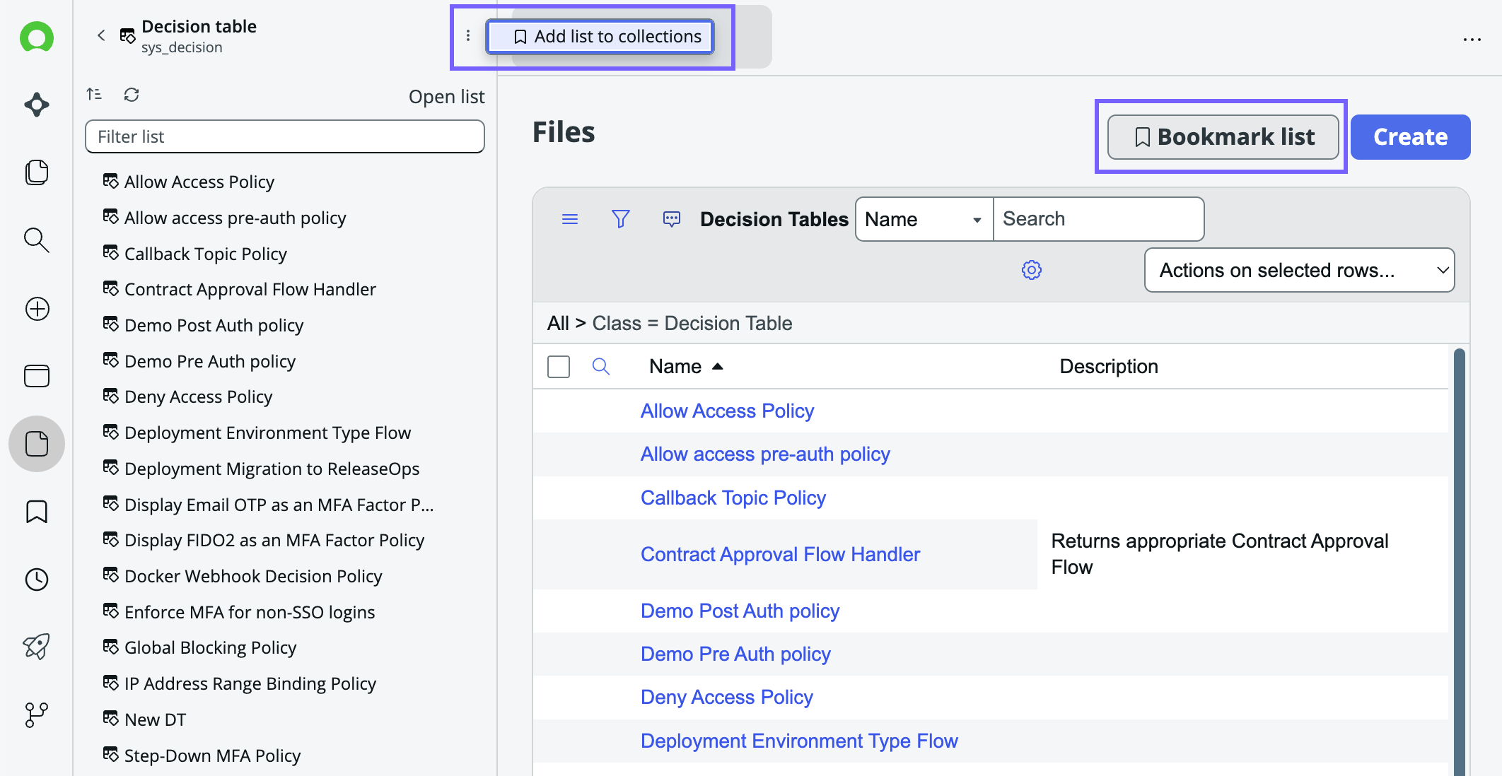Screen dimensions: 1502x776
Task: Click the vertical scrollbar of the table
Action: point(1459,562)
